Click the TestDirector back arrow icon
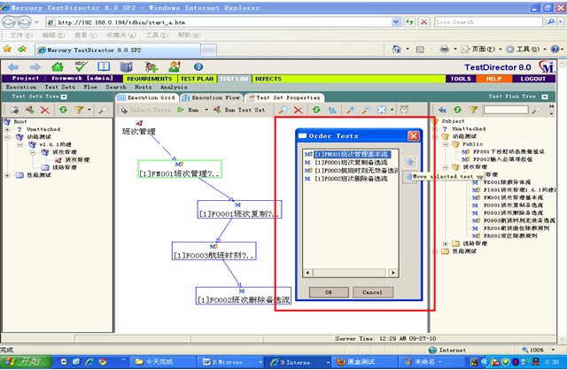Viewport: 567px width, 370px height. [x=13, y=67]
